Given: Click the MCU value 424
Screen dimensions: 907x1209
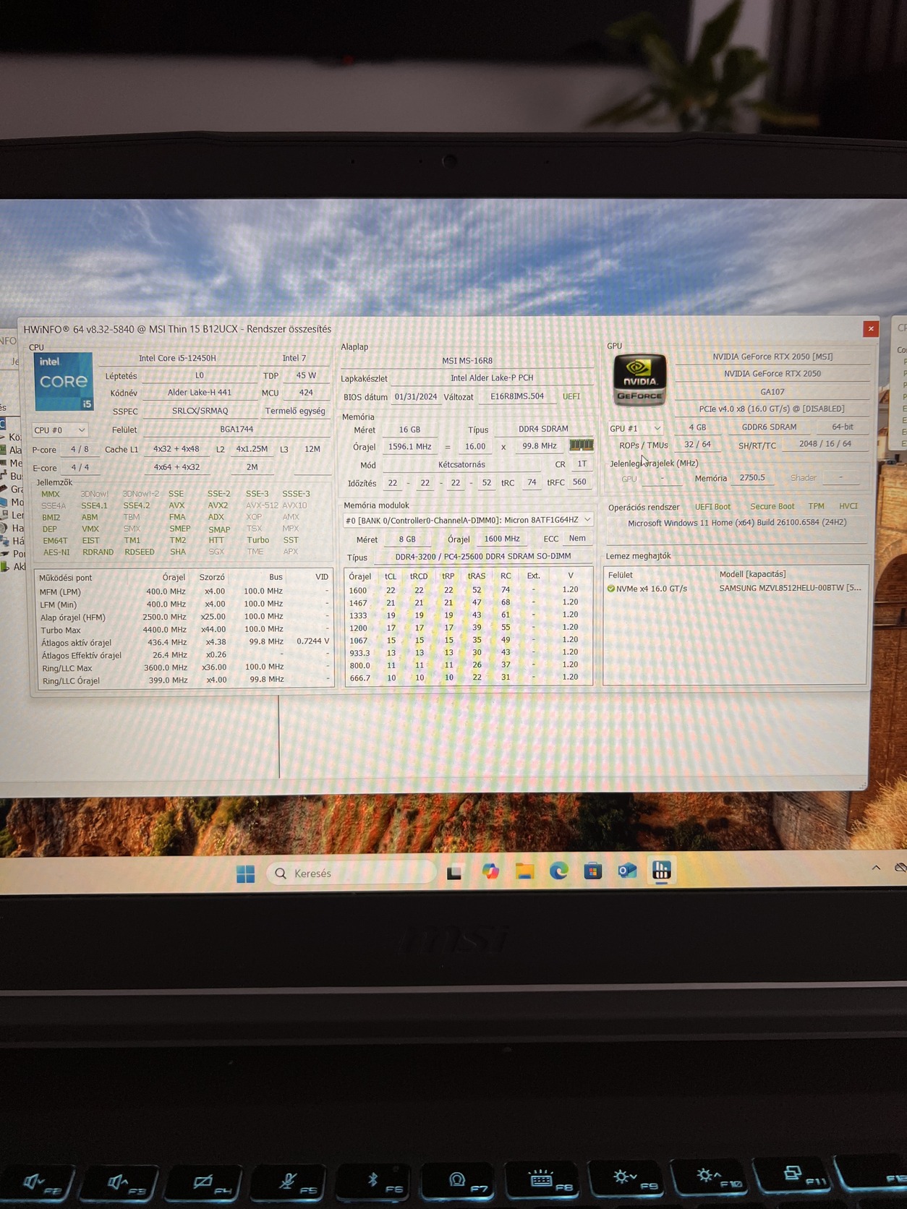Looking at the screenshot, I should pos(306,393).
